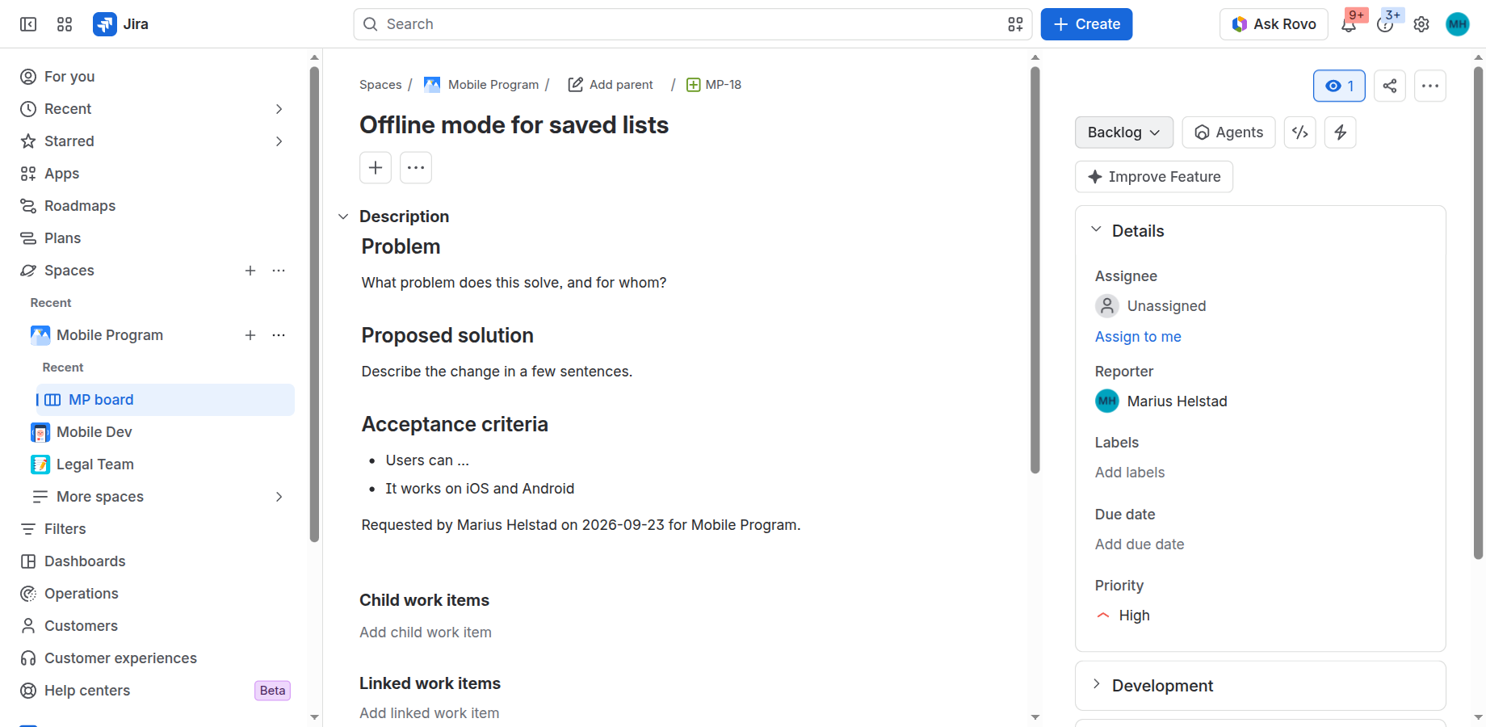The image size is (1486, 727).
Task: Click the plus add-content button under title
Action: (x=376, y=168)
